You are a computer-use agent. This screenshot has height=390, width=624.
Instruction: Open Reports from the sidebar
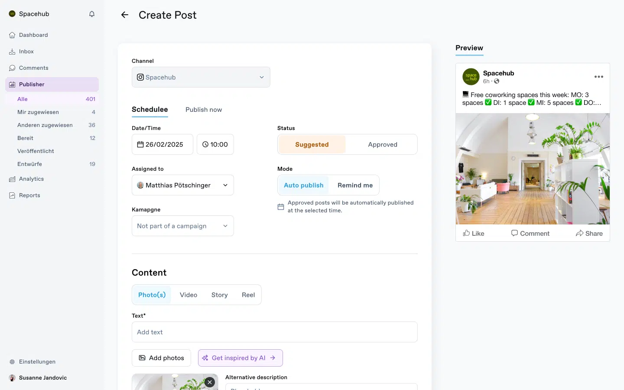click(29, 195)
